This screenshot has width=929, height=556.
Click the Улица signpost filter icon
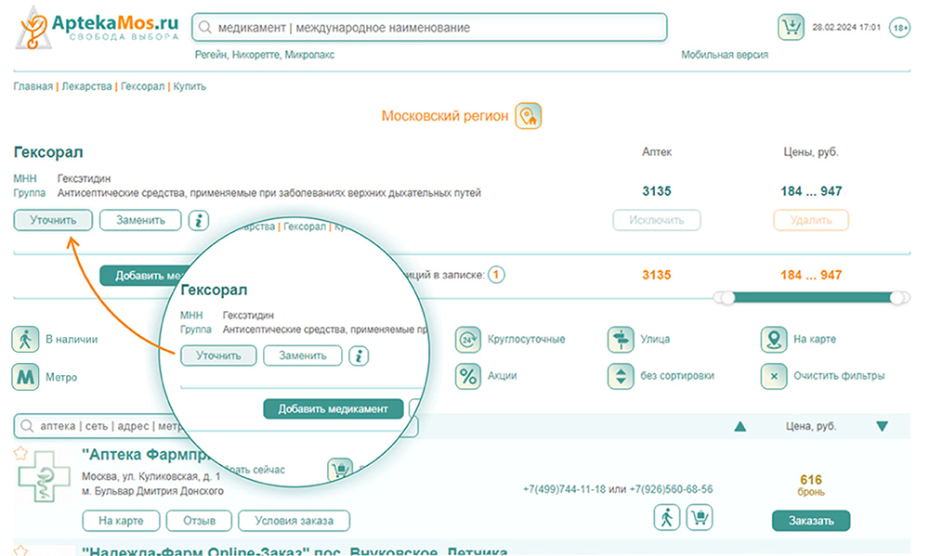[x=621, y=339]
